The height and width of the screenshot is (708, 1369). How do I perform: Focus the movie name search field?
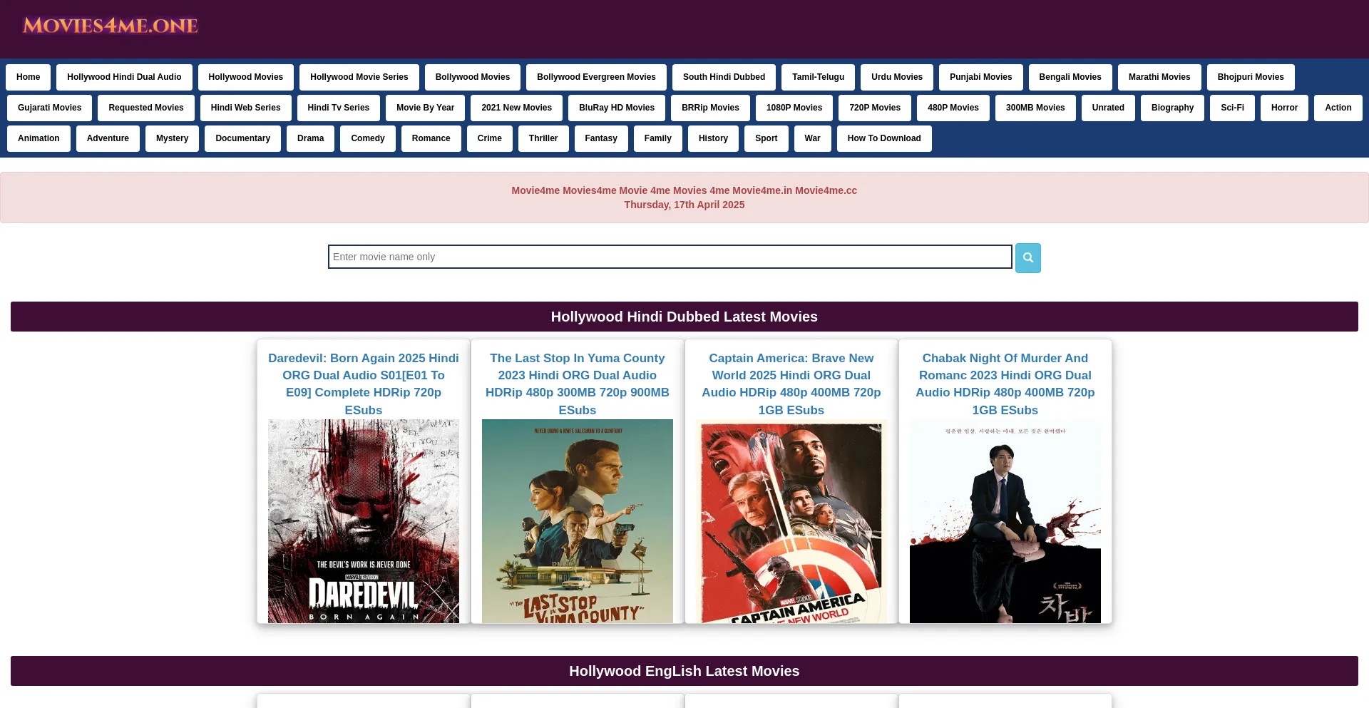click(670, 257)
